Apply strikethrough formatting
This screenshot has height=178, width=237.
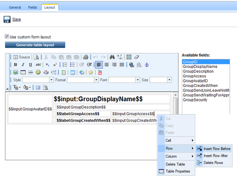click(38, 65)
